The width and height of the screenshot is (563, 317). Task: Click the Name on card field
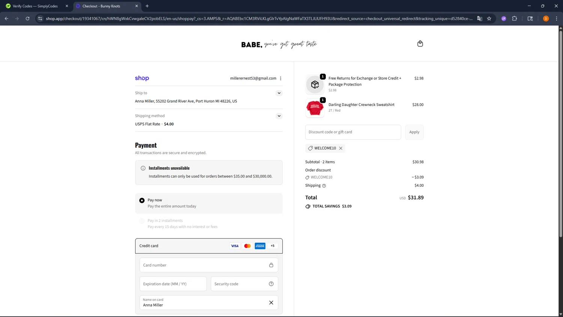pos(209,303)
